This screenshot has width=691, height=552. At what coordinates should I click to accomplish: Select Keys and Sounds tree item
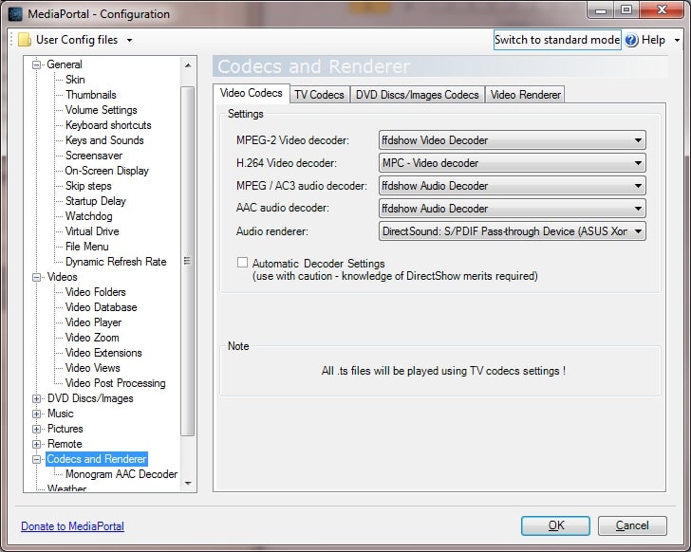[x=104, y=140]
